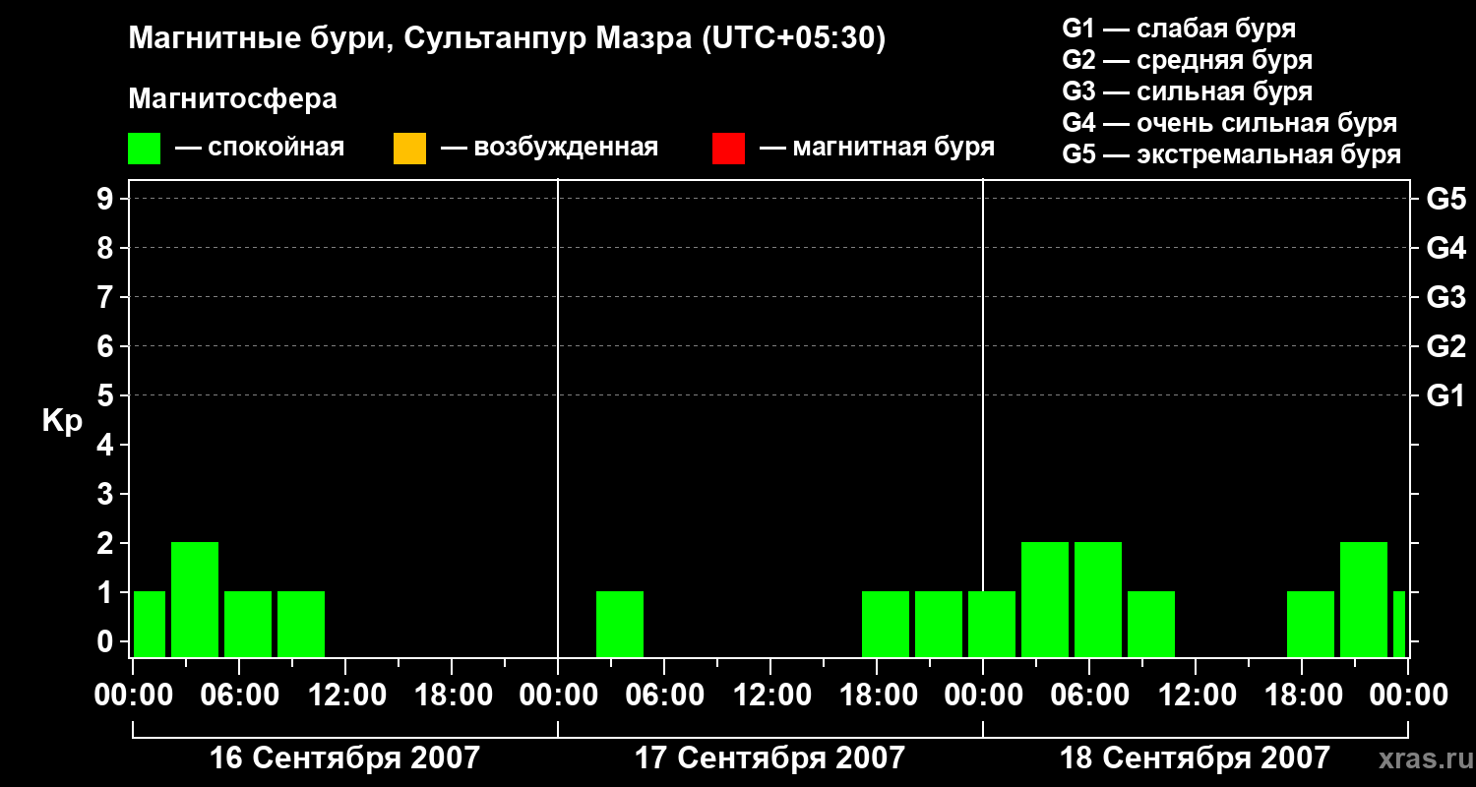Click the '06:00' tick label under 18 September

pyautogui.click(x=1088, y=696)
